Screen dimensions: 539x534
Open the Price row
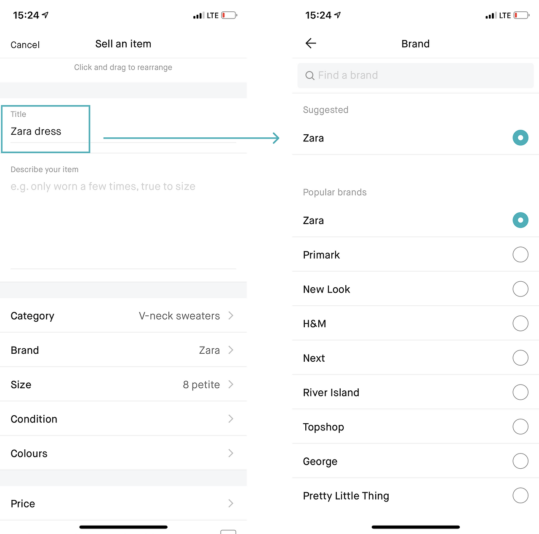coord(123,503)
